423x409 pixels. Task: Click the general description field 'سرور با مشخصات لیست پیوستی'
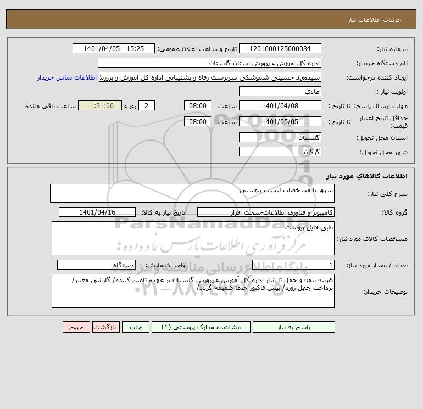[x=192, y=193]
